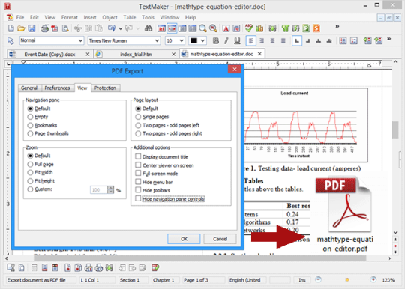Click the zoom-out minus icon in status bar

(319, 279)
